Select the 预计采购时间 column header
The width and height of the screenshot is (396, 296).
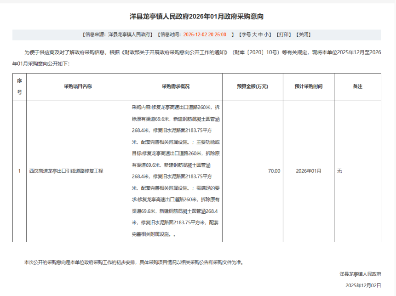(x=308, y=86)
